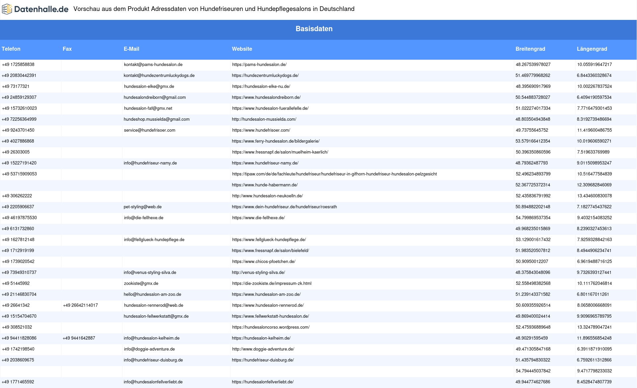The width and height of the screenshot is (637, 388).
Task: Click the info@doggie-adventure.de email cell
Action: (149, 349)
